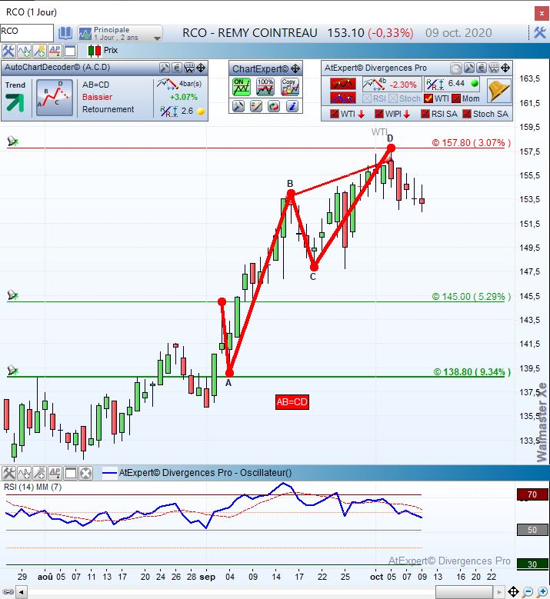Move the AutoChartDecoder panel with cross-arrows
Image resolution: width=550 pixels, height=599 pixels.
click(201, 68)
